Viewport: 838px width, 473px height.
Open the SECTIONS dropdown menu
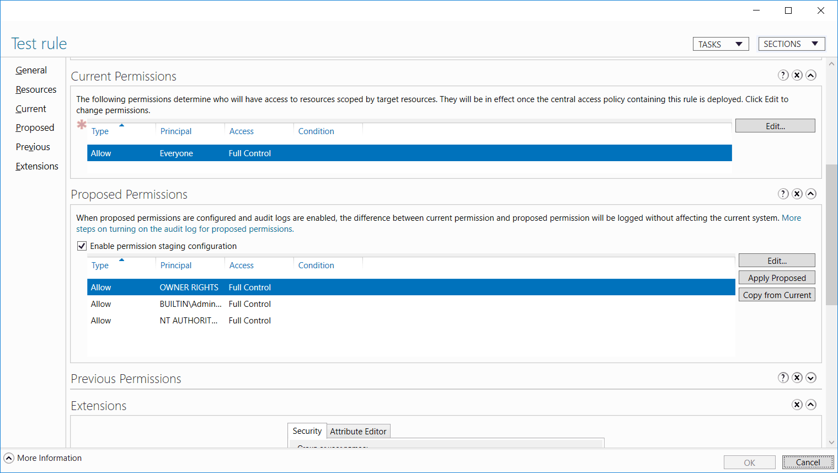[x=792, y=44]
